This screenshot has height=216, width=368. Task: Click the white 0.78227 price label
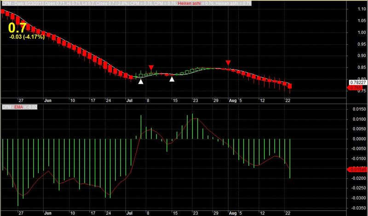tap(358, 82)
